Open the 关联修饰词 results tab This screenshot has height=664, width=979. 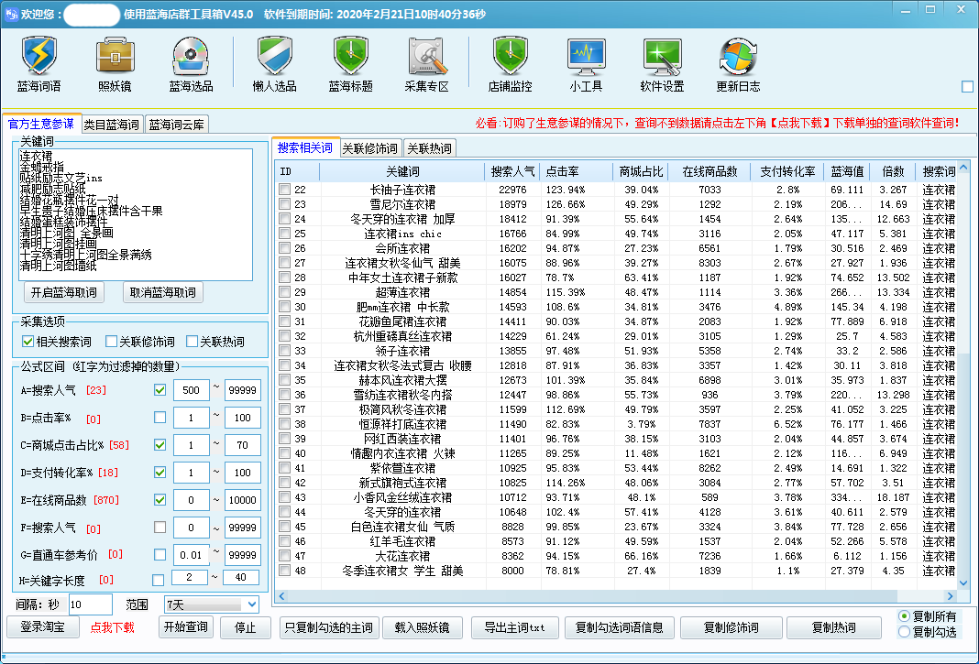(x=370, y=148)
